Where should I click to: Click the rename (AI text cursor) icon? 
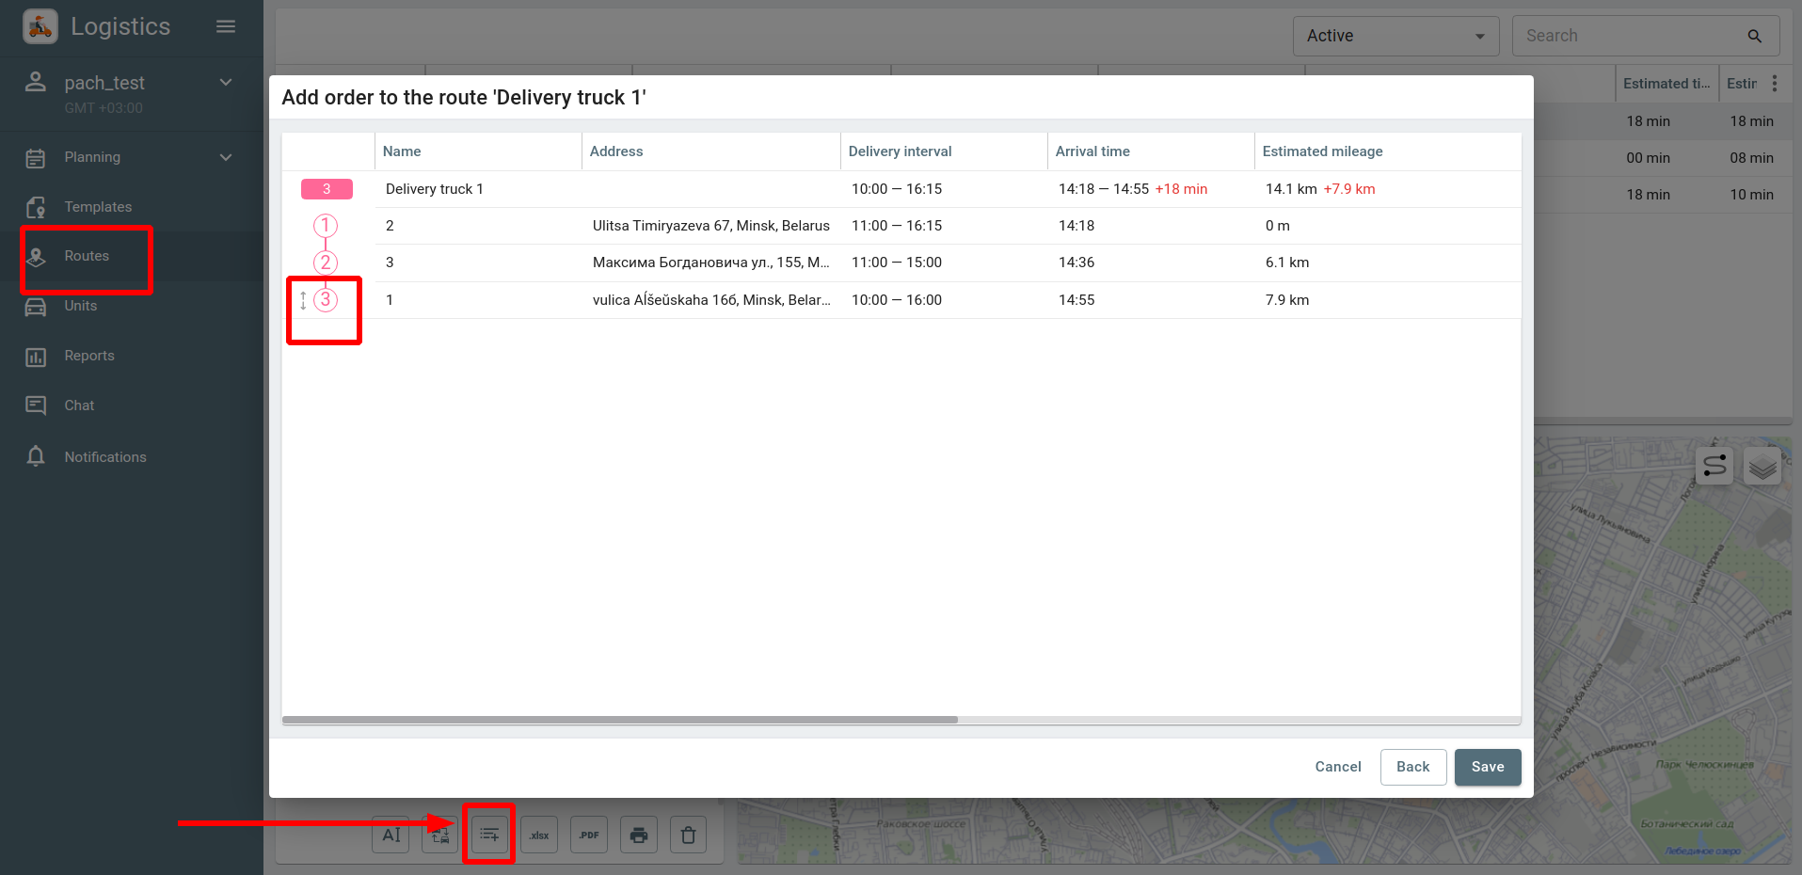click(x=391, y=835)
